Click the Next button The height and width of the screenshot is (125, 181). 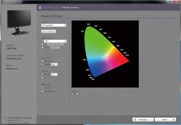(x=165, y=120)
